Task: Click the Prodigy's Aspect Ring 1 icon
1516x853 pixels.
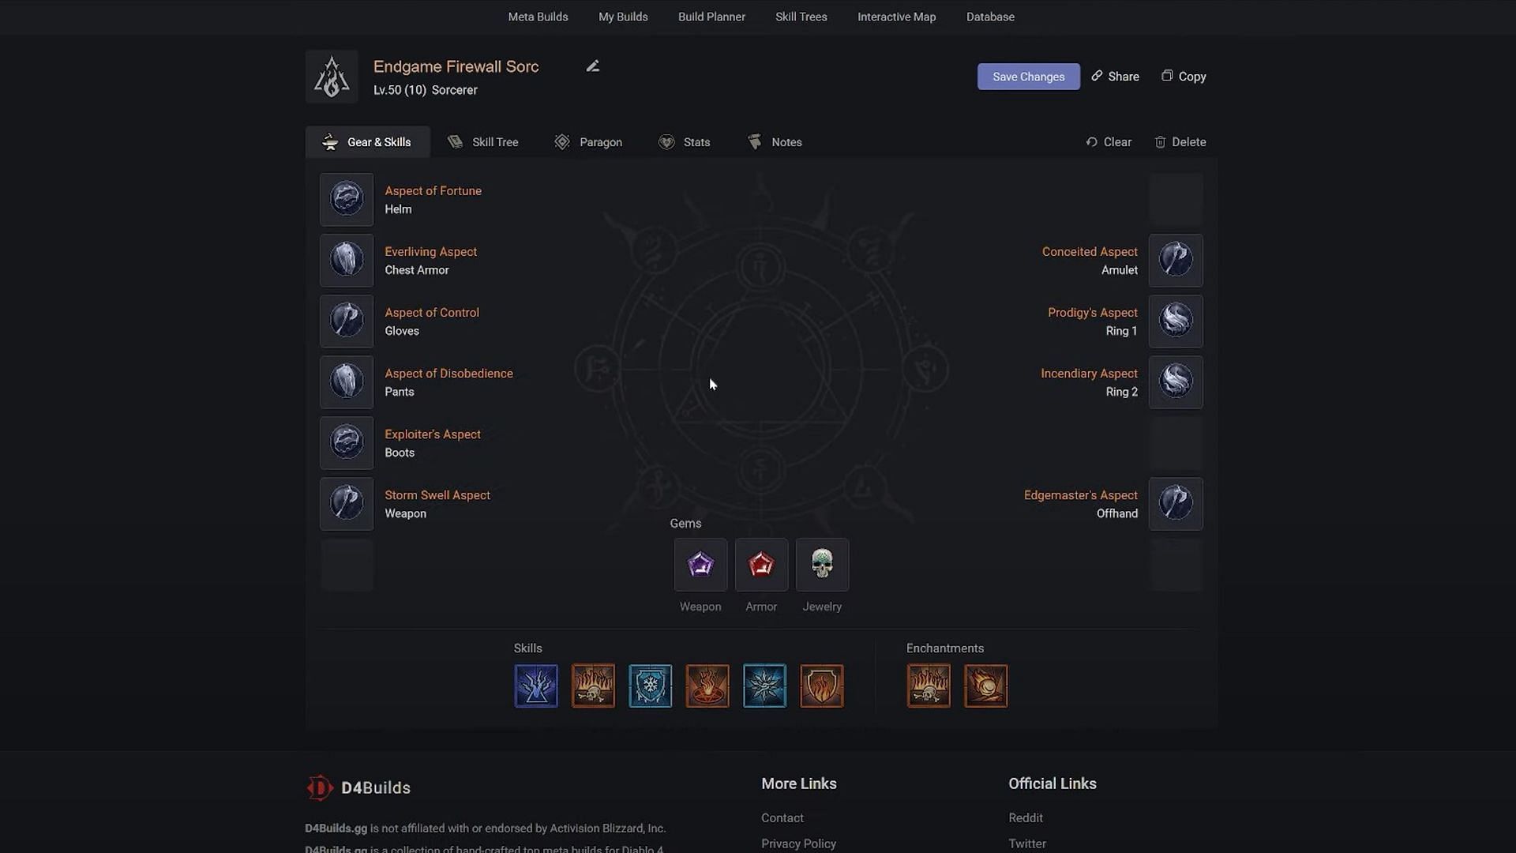Action: (x=1176, y=321)
